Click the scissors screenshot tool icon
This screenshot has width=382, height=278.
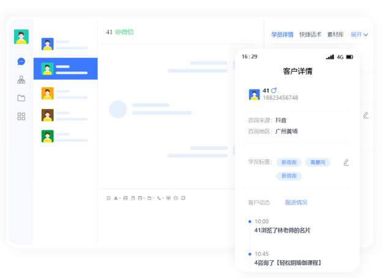point(116,198)
